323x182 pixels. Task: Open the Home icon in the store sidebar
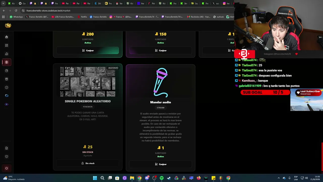click(x=7, y=37)
